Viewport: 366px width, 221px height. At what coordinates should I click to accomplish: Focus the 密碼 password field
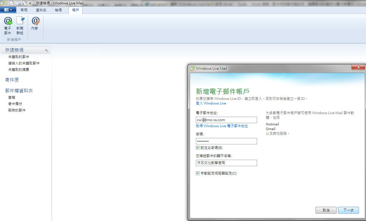226,141
